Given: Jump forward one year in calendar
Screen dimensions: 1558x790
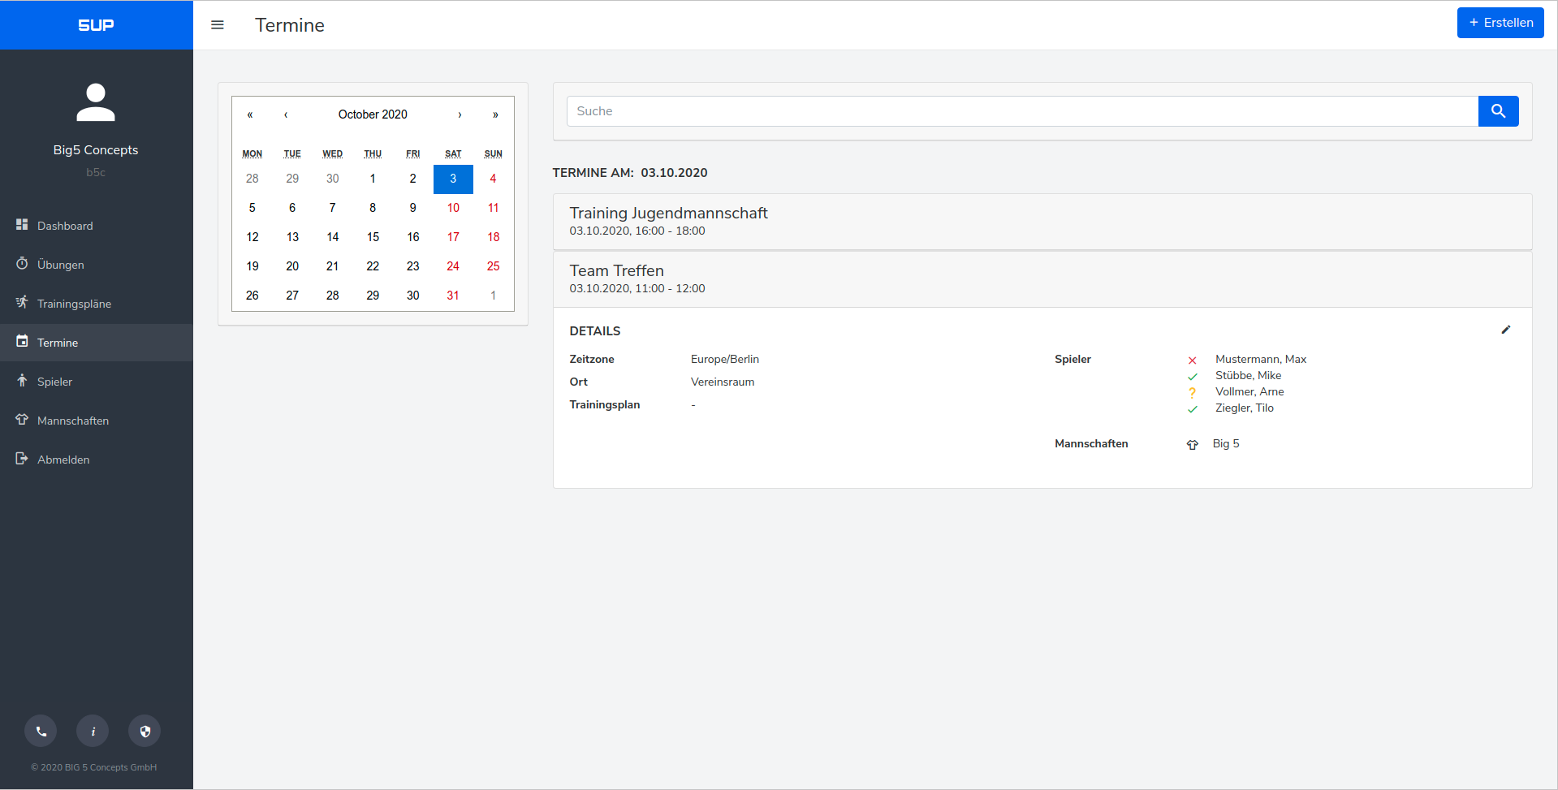Looking at the screenshot, I should pyautogui.click(x=494, y=114).
